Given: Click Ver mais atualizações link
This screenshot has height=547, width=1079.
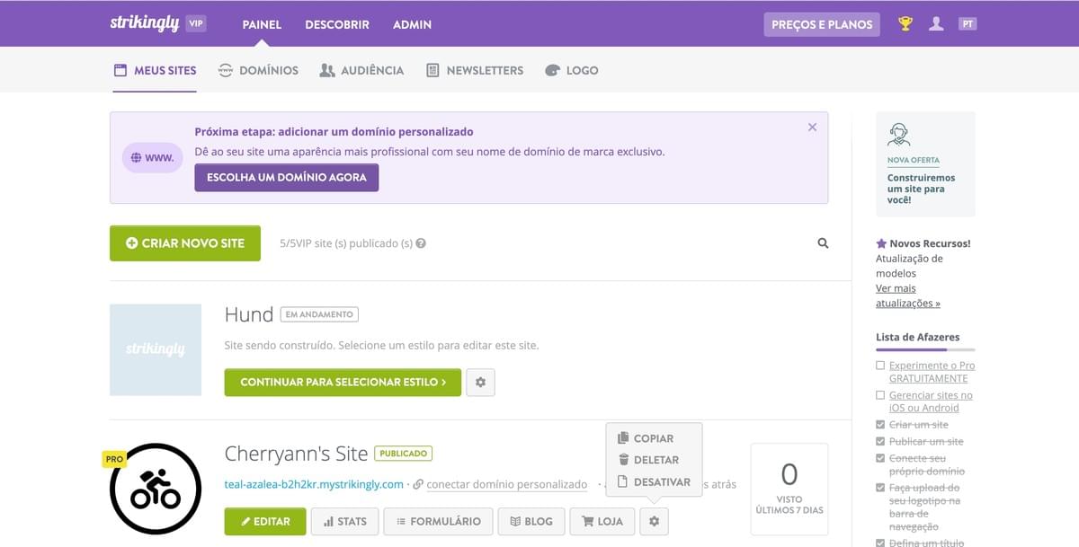Looking at the screenshot, I should [x=908, y=296].
